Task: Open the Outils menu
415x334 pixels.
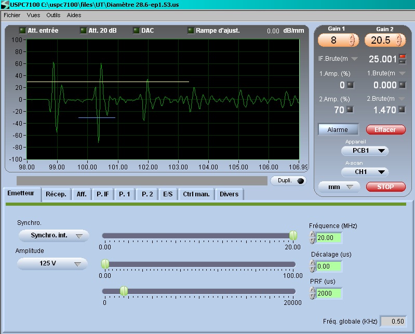Action: pos(53,15)
